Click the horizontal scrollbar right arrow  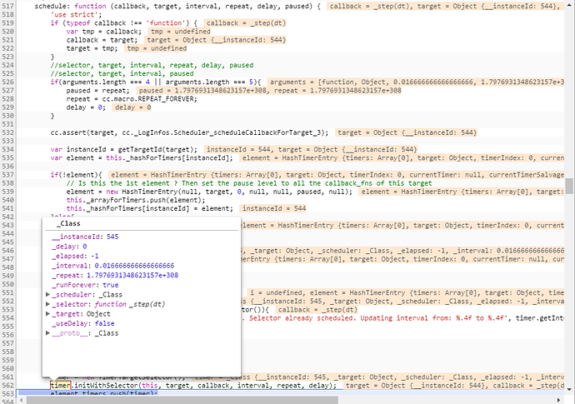(558, 400)
